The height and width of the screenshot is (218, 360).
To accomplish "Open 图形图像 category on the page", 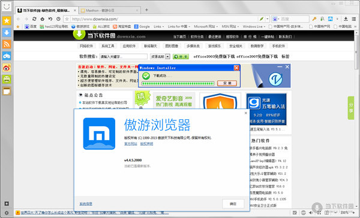I will point(172,46).
